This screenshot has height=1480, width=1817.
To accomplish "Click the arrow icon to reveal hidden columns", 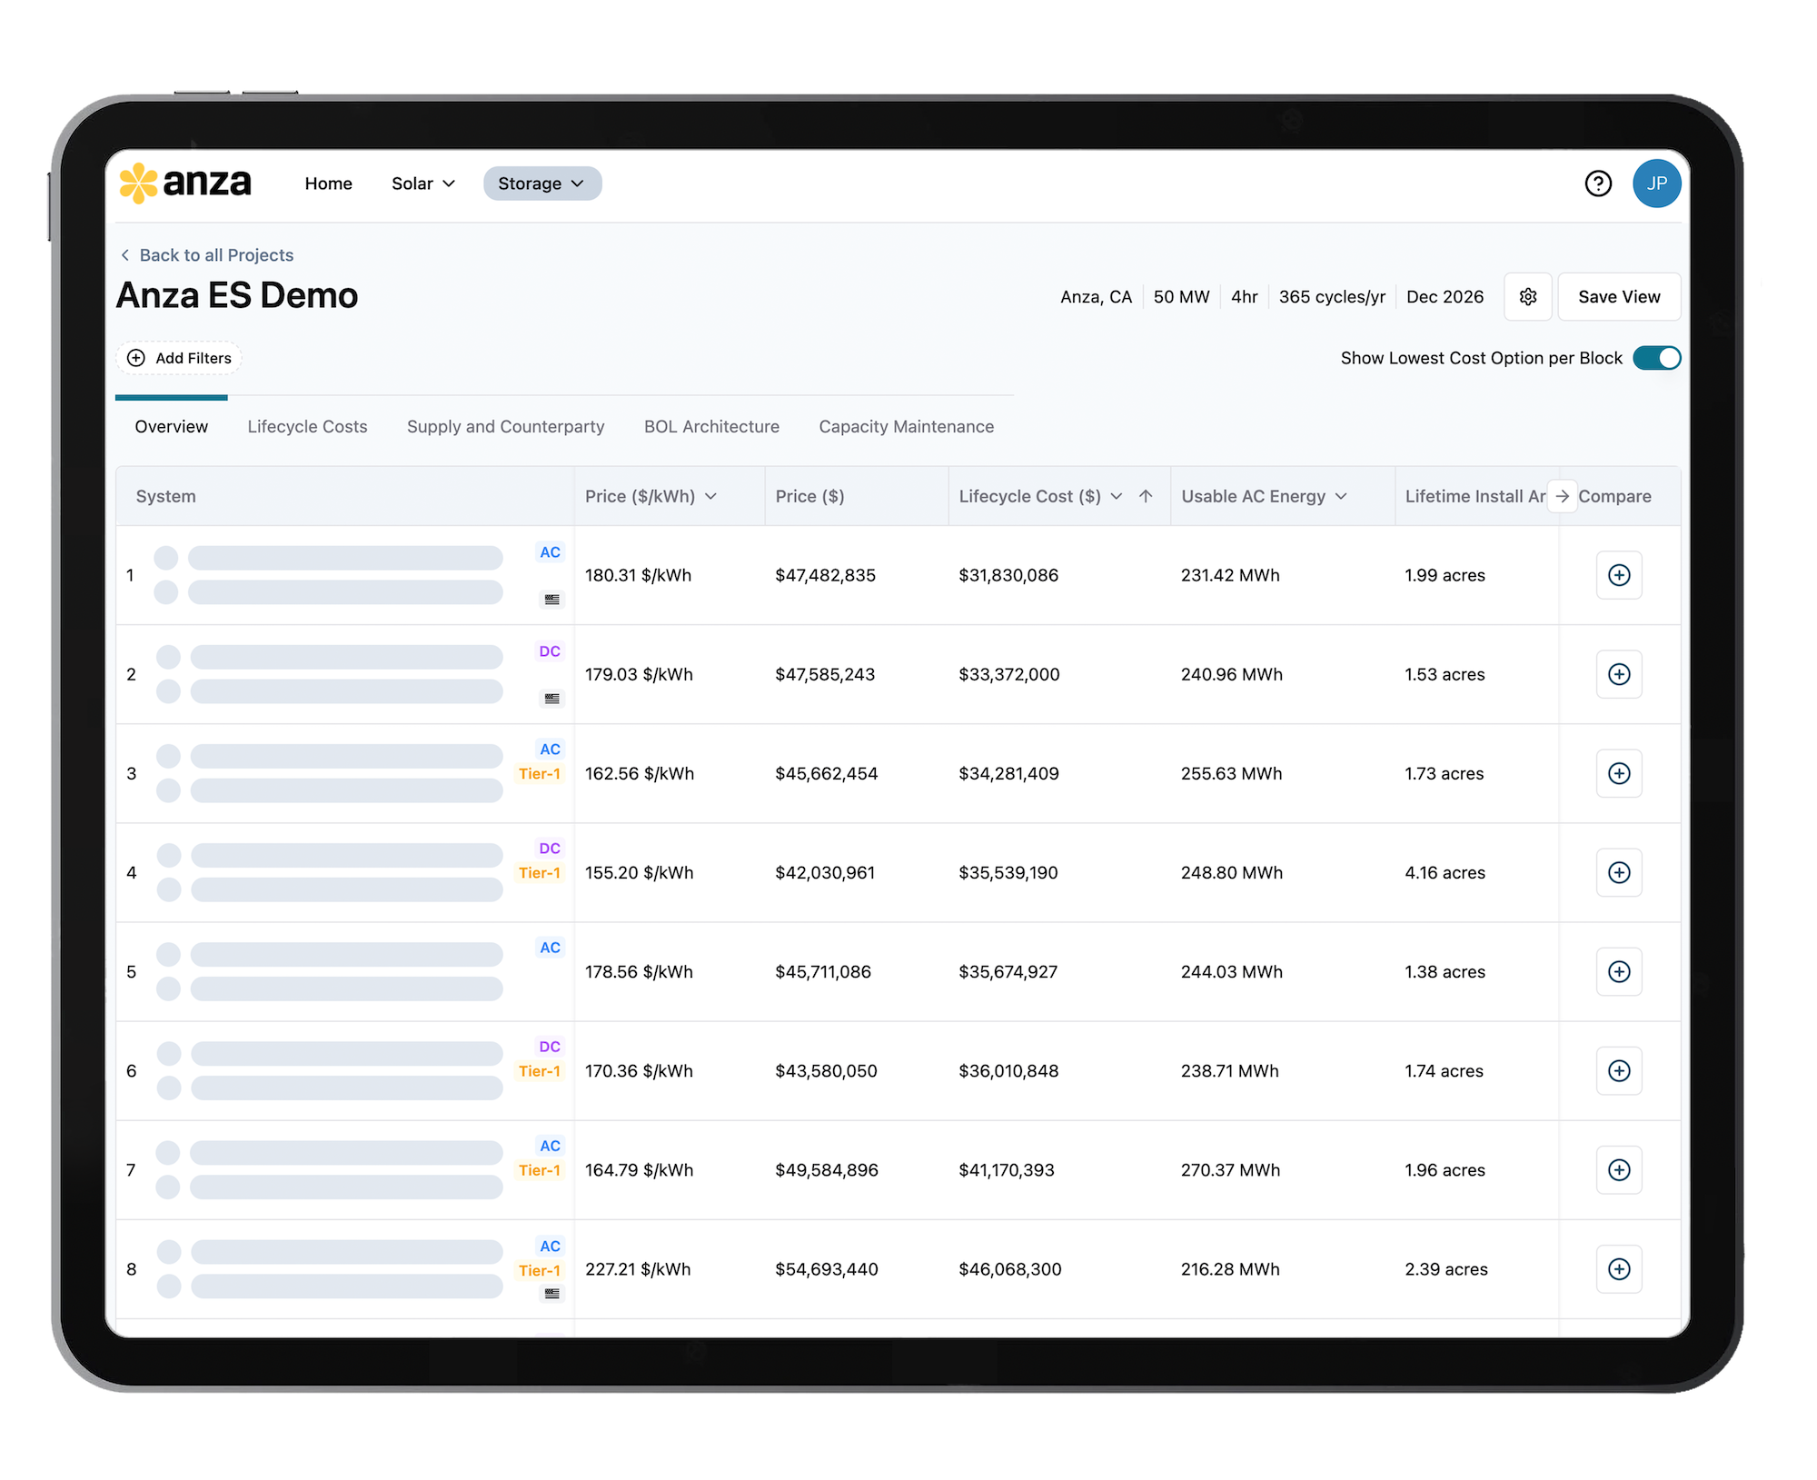I will pos(1563,497).
